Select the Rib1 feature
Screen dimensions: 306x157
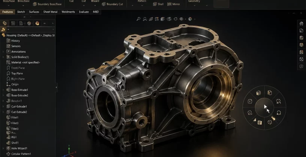(12, 137)
